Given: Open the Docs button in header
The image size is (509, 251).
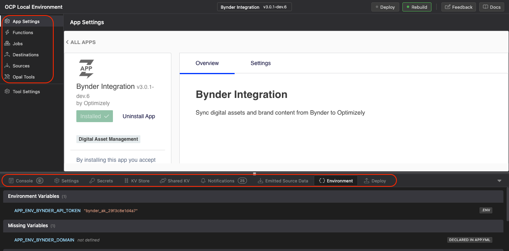Looking at the screenshot, I should pyautogui.click(x=492, y=7).
